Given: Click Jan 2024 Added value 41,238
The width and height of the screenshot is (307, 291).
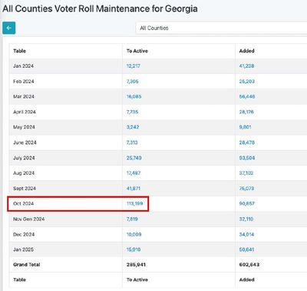Looking at the screenshot, I should (246, 66).
